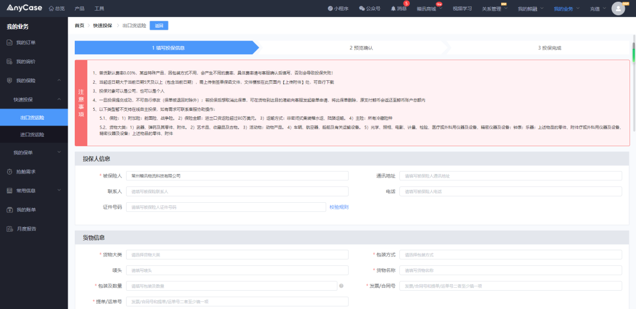
Task: Click the 我的保险 shield icon
Action: point(9,80)
